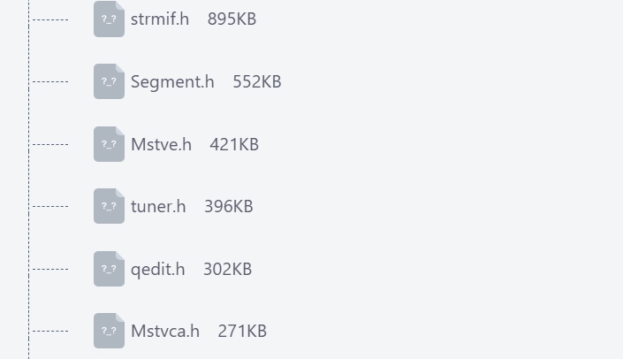Click the 895KB size of strmif.h
Image resolution: width=623 pixels, height=359 pixels.
[x=232, y=19]
